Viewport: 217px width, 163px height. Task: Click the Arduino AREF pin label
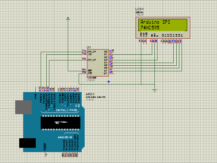click(x=36, y=96)
